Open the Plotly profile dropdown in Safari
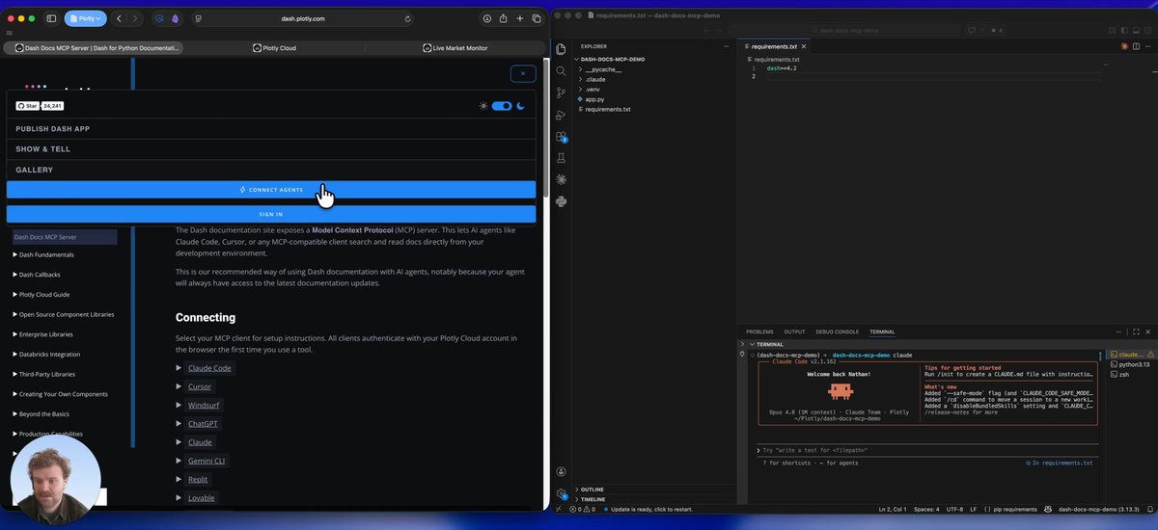The width and height of the screenshot is (1158, 530). pyautogui.click(x=85, y=18)
